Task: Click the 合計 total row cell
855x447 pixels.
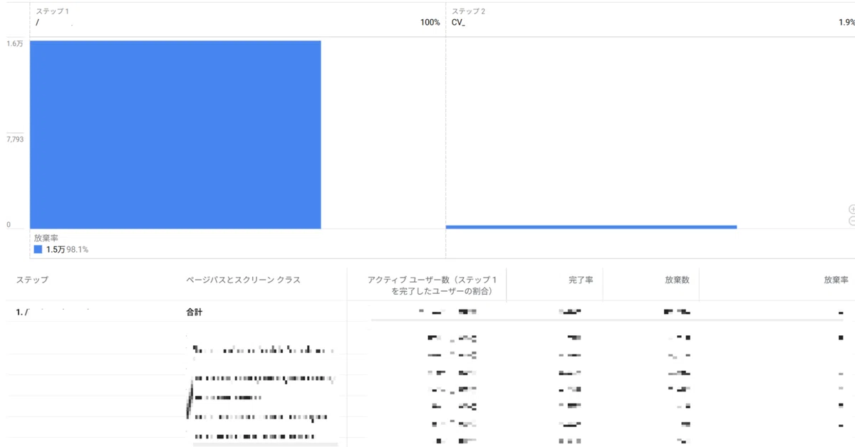Action: (x=194, y=312)
